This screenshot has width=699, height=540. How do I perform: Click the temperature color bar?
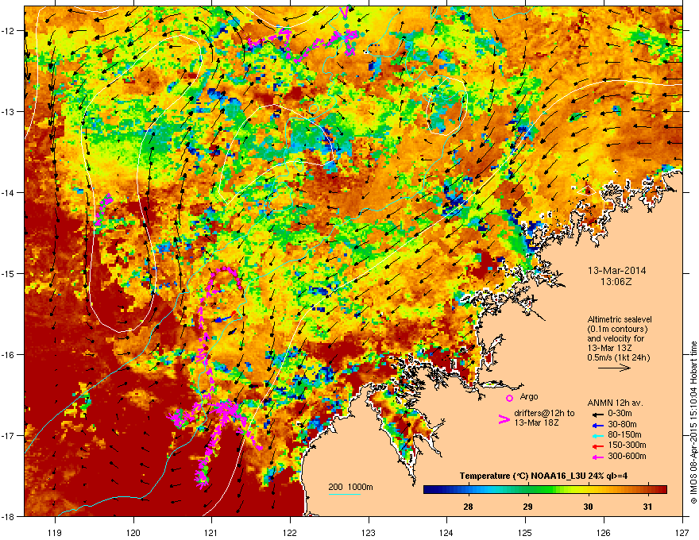pyautogui.click(x=545, y=490)
